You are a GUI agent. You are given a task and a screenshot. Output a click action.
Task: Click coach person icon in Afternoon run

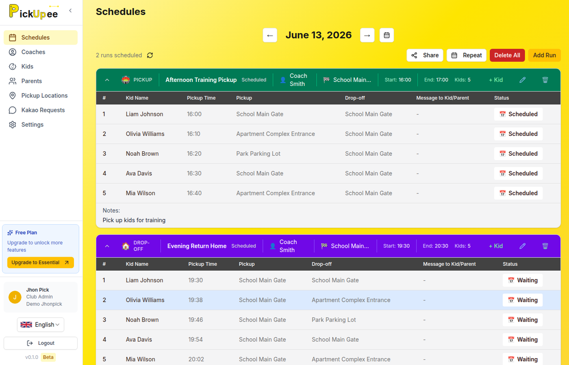click(283, 80)
